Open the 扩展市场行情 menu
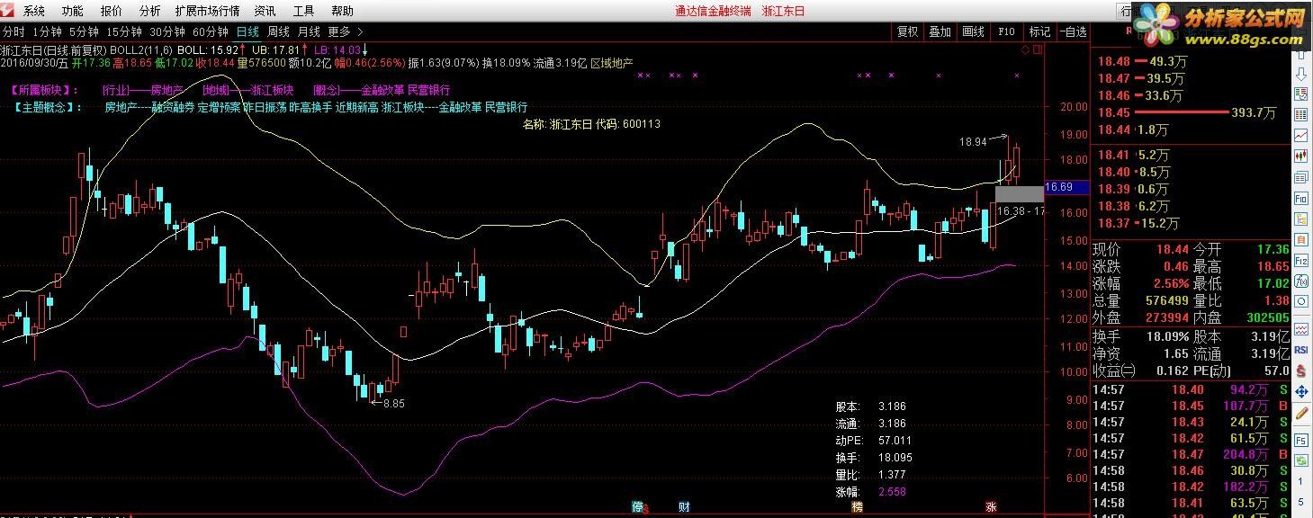 (207, 11)
